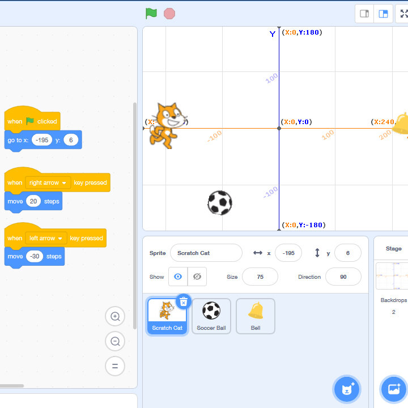Viewport: 408px width, 408px height.
Task: Click the horizontal workspace scrollbar
Action: (x=12, y=386)
